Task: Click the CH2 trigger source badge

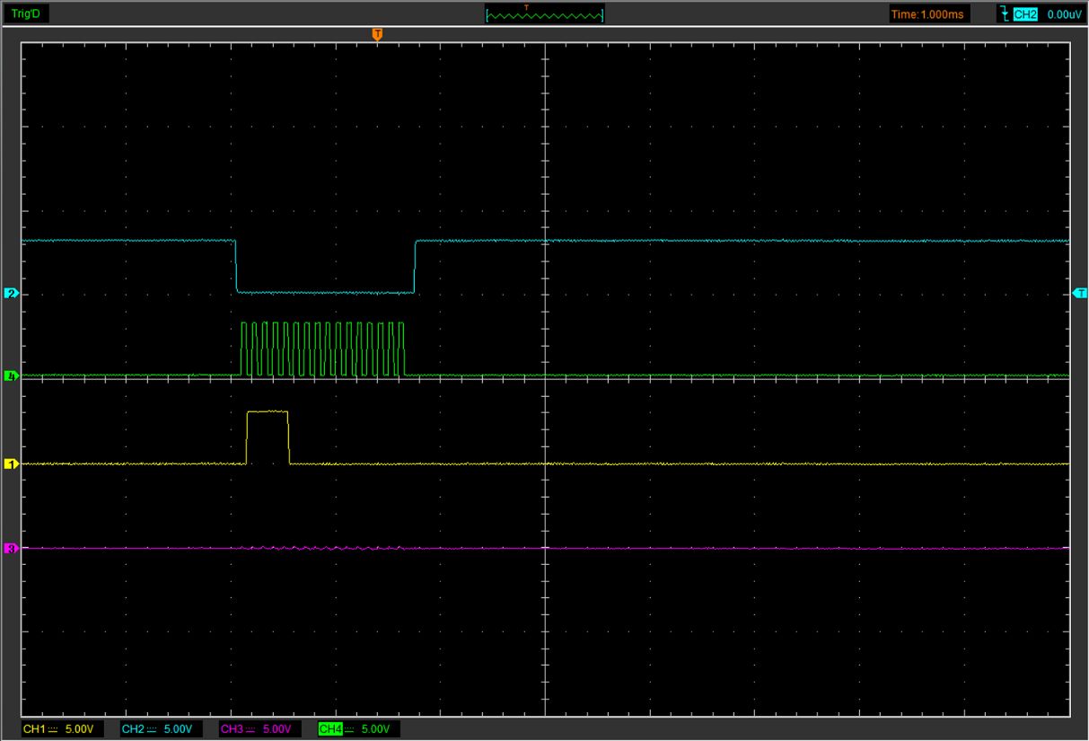Action: [1024, 14]
